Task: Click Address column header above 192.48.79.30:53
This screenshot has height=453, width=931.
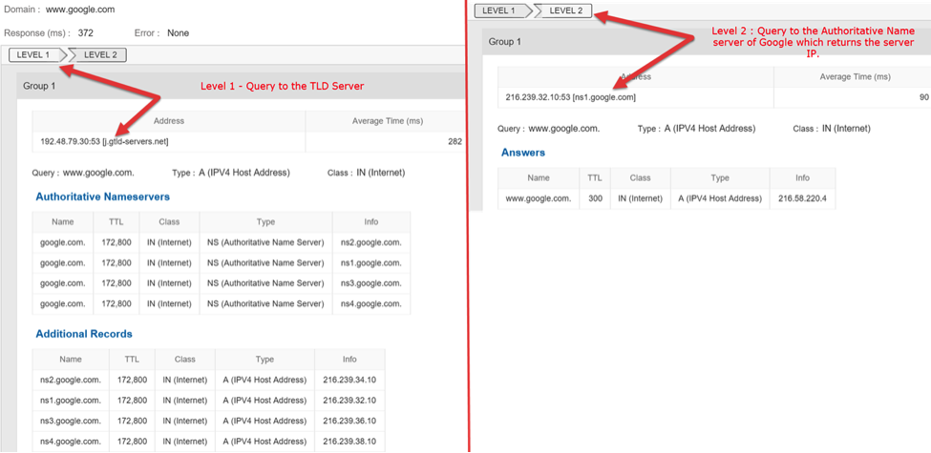Action: 169,121
